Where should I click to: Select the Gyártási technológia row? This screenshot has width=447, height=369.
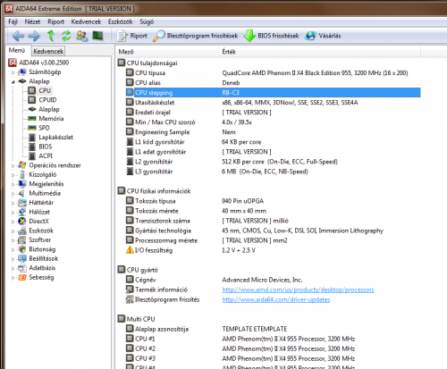tap(273, 231)
